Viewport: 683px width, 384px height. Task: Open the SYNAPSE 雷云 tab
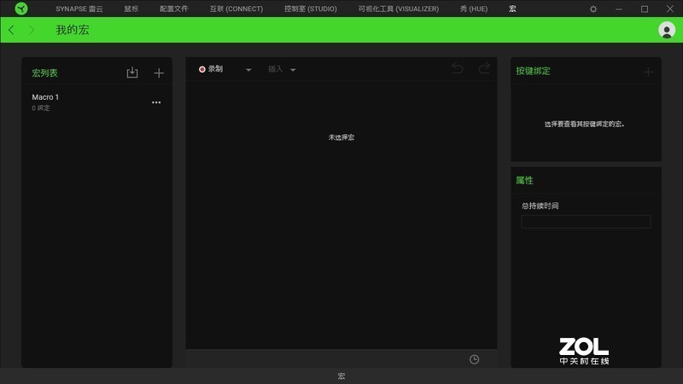click(79, 9)
